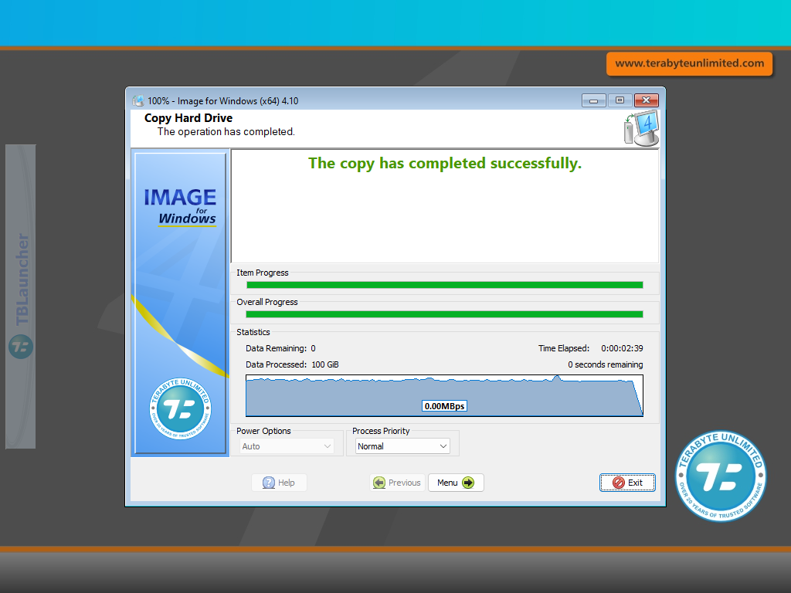Click the Overall Progress bar
Viewport: 791px width, 593px height.
[444, 314]
